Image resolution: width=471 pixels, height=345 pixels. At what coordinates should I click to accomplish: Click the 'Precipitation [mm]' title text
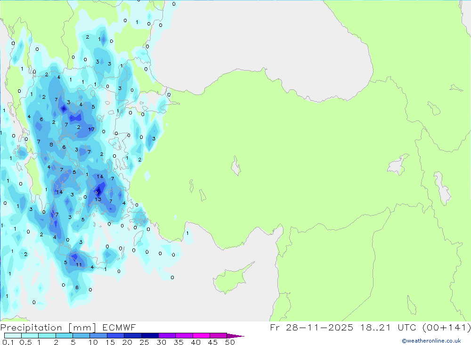coord(48,328)
